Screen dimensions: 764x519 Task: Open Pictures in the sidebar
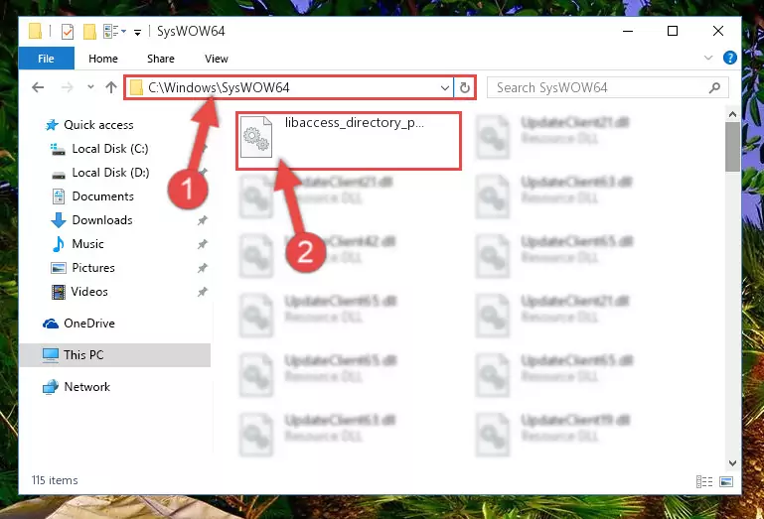(93, 268)
